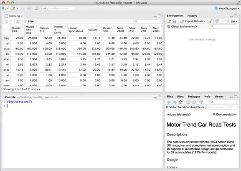The image size is (241, 171).
Task: Click the Save All documents icon
Action: pyautogui.click(x=29, y=8)
